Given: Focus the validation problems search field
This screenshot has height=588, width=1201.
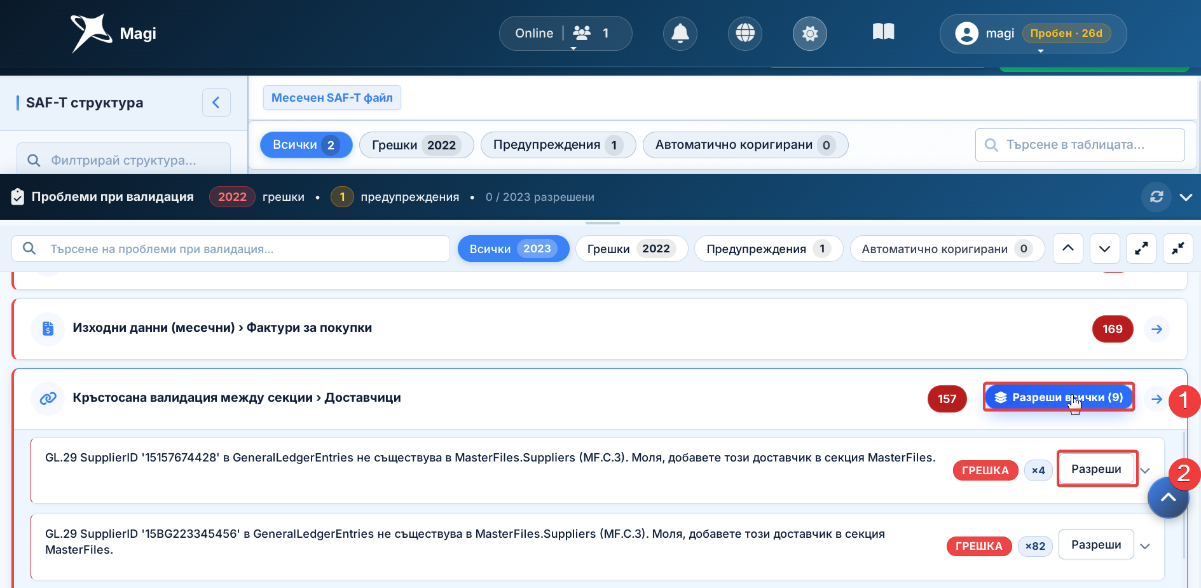Looking at the screenshot, I should pyautogui.click(x=231, y=249).
